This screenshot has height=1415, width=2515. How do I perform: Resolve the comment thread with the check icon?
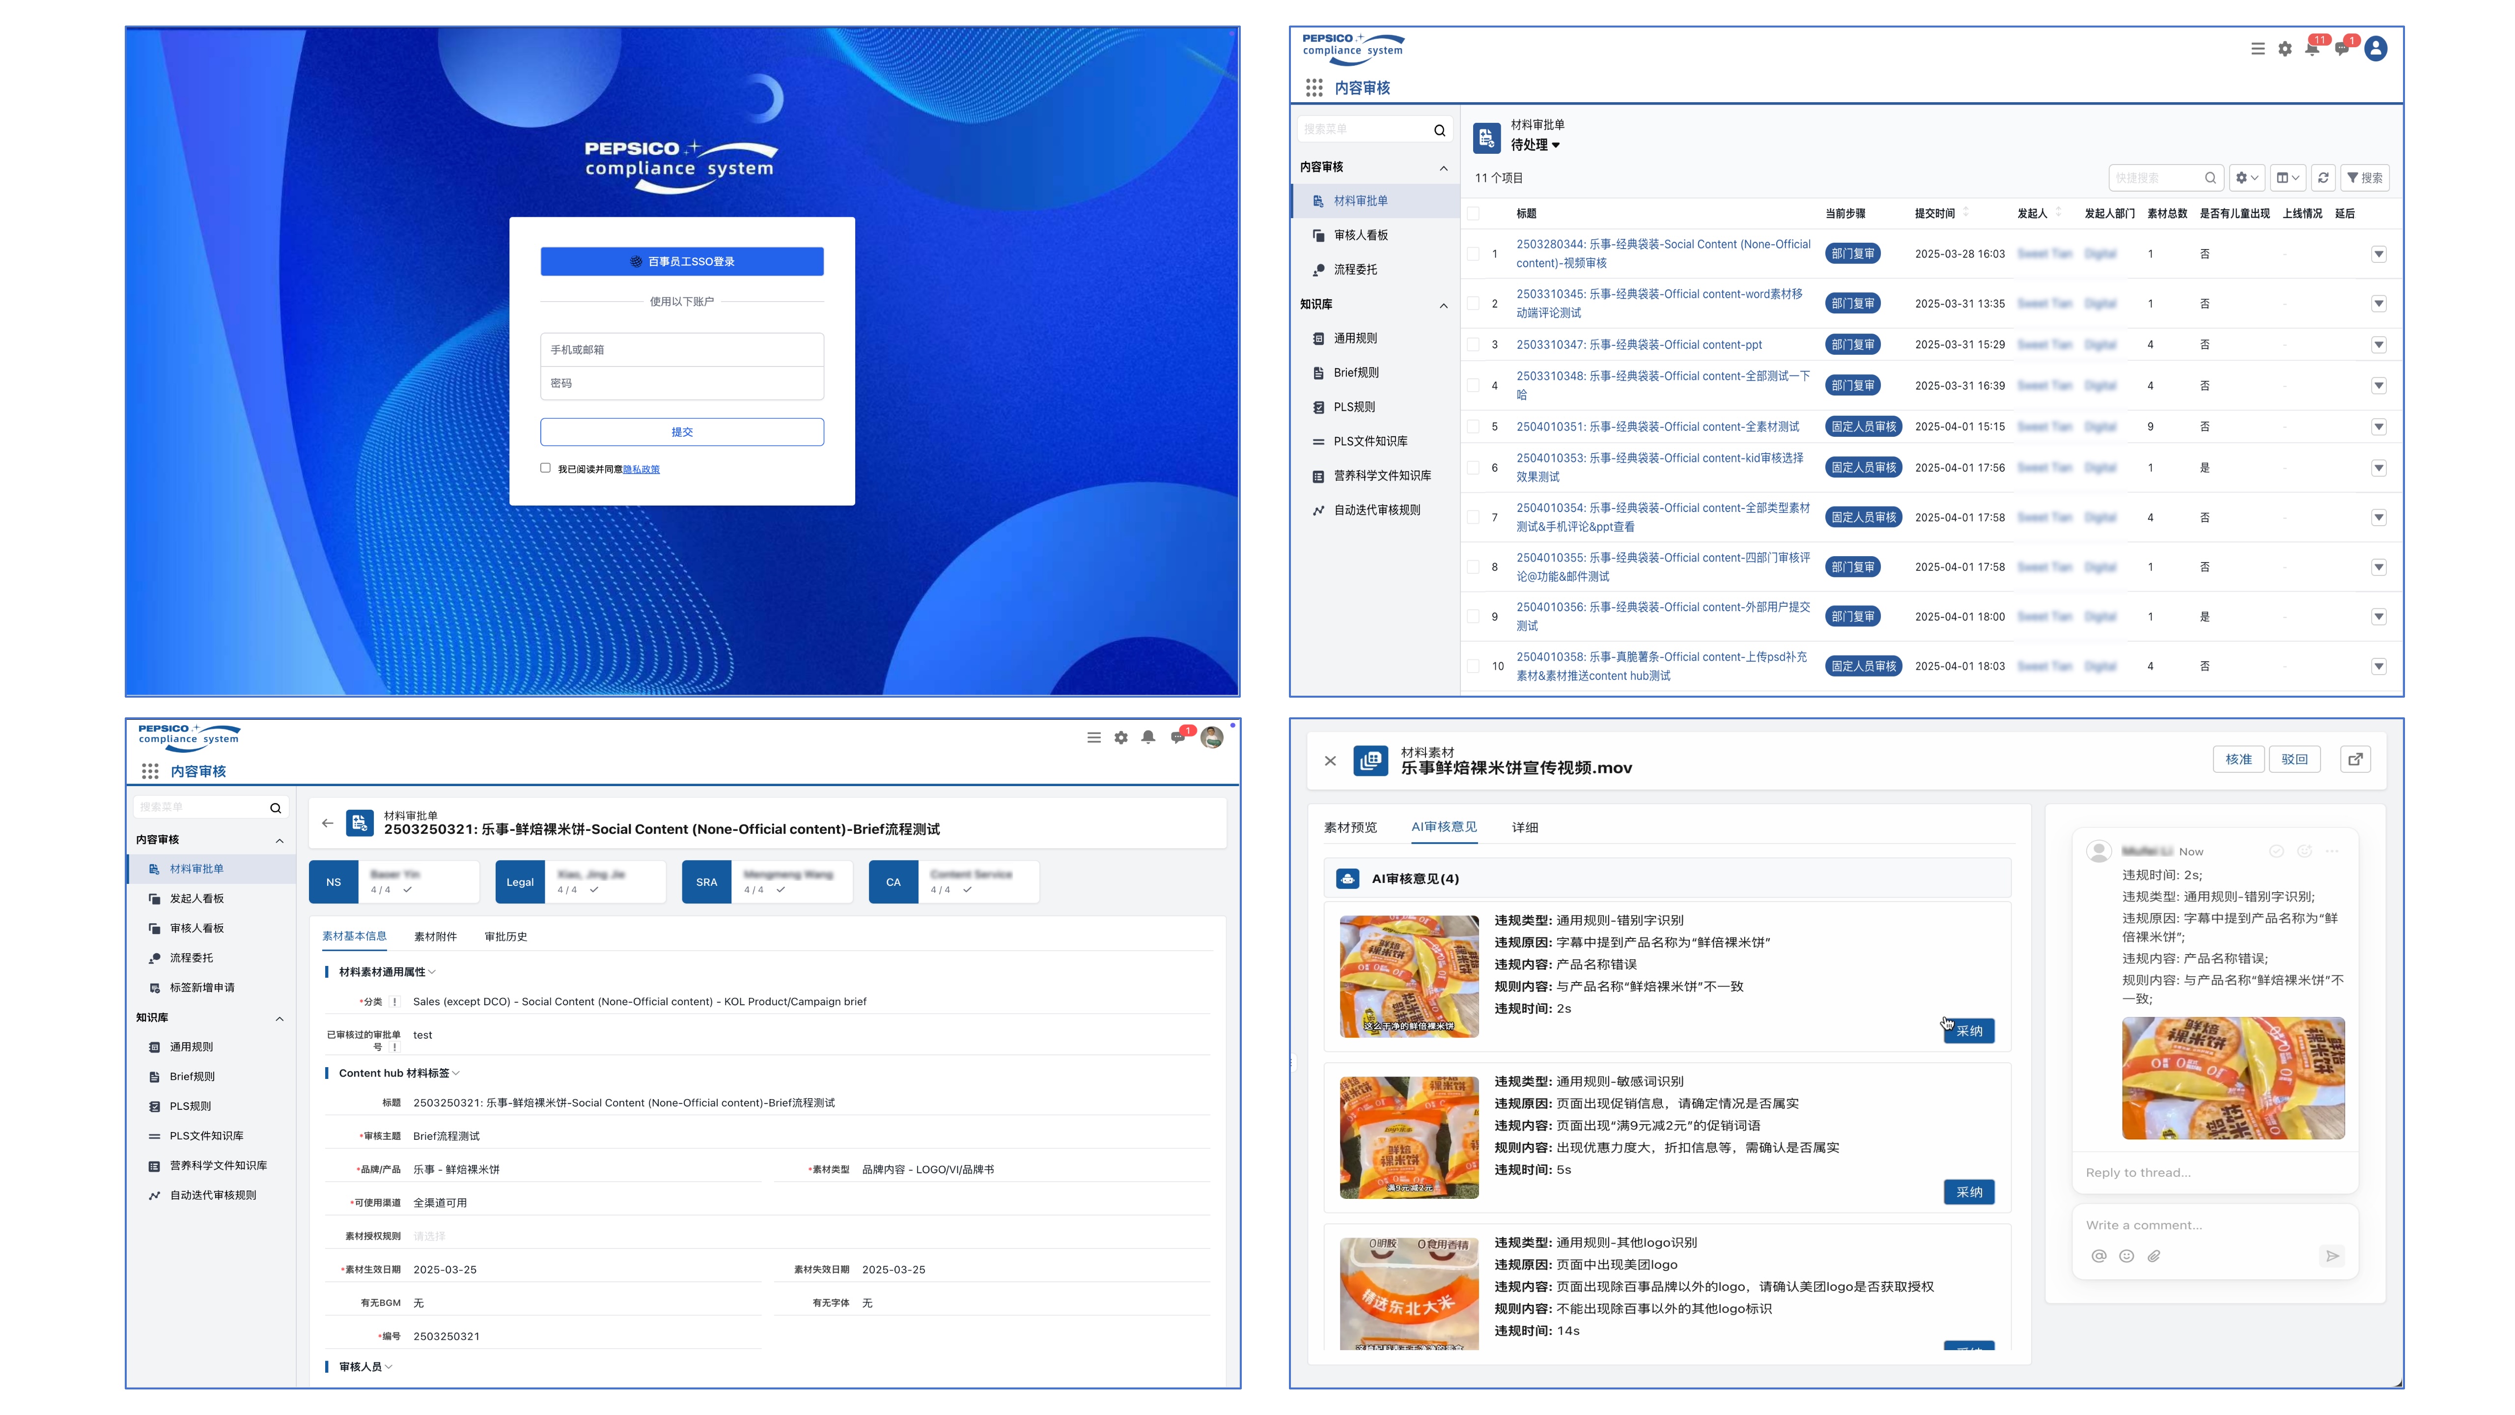point(2277,851)
